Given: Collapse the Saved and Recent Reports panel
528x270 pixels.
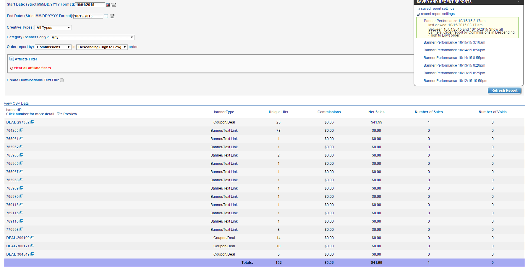Looking at the screenshot, I should tap(519, 2).
